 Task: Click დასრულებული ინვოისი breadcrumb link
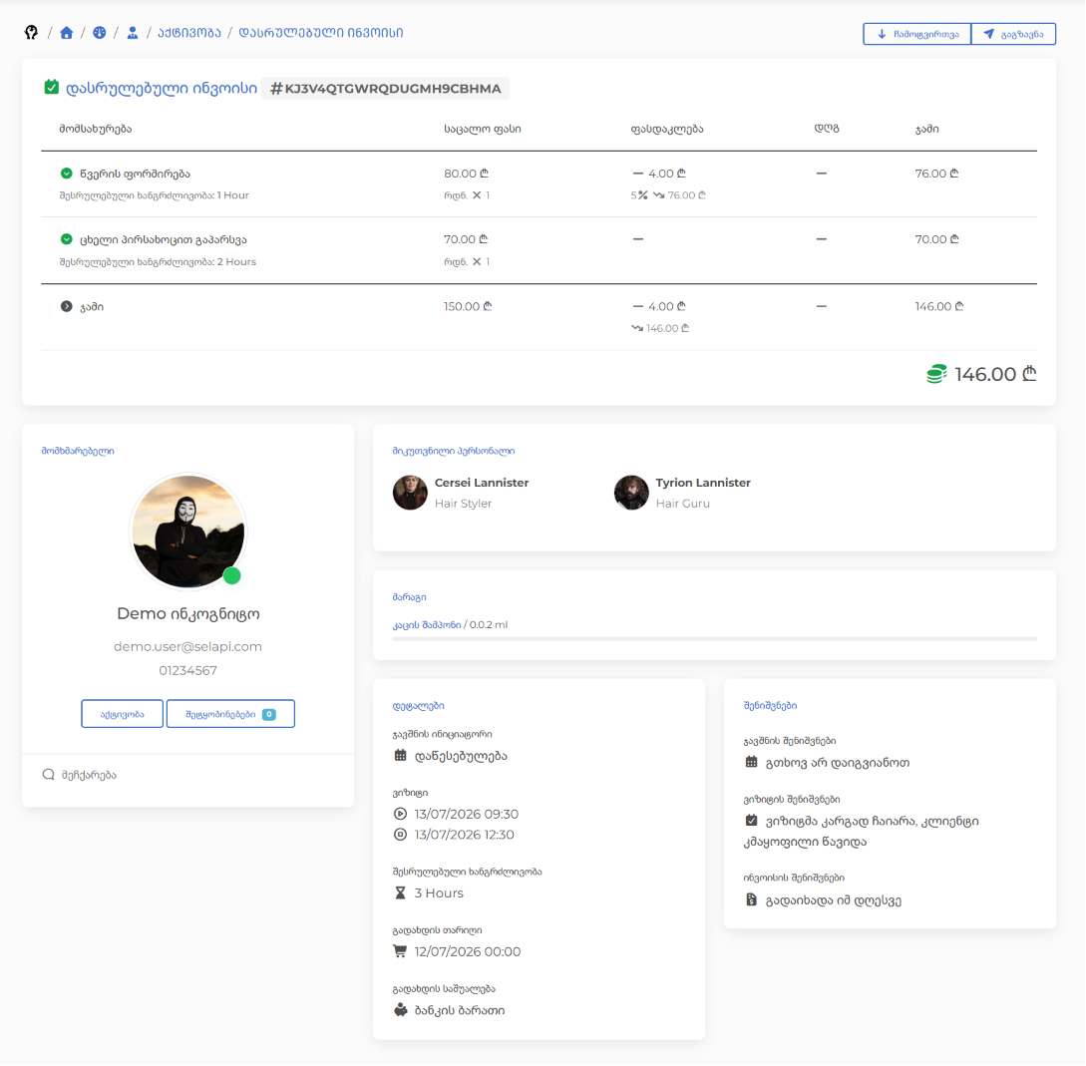[x=321, y=33]
